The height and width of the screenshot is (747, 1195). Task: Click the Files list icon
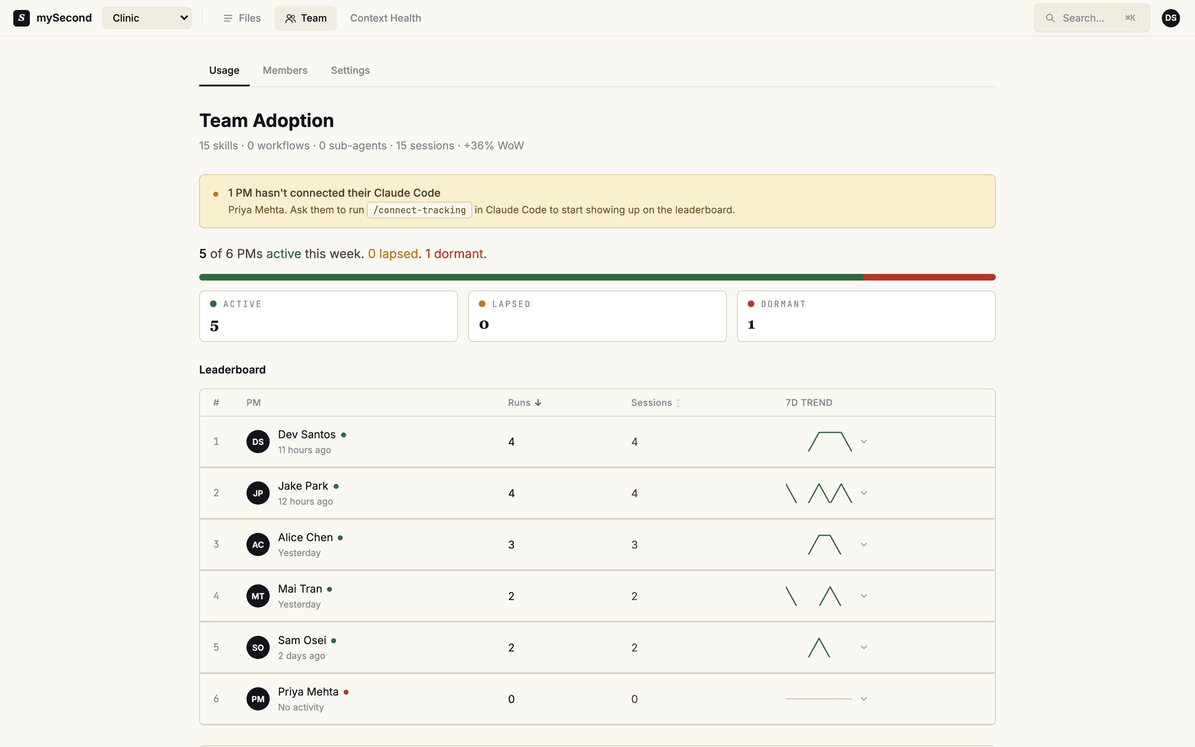tap(228, 18)
